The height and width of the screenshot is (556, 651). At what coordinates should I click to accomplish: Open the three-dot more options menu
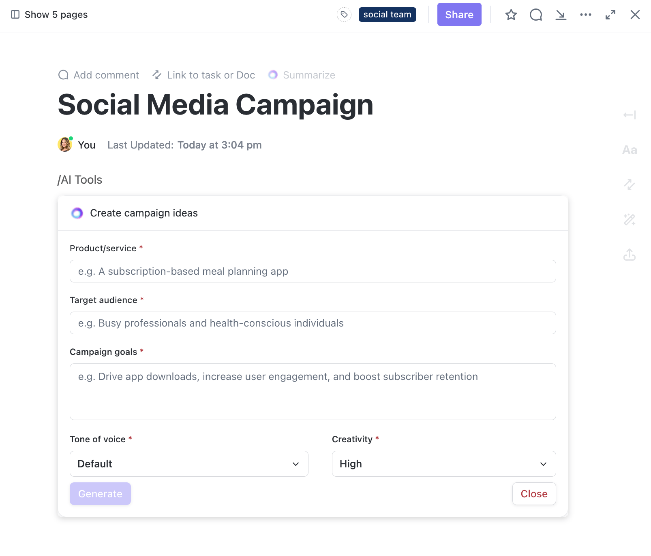585,15
